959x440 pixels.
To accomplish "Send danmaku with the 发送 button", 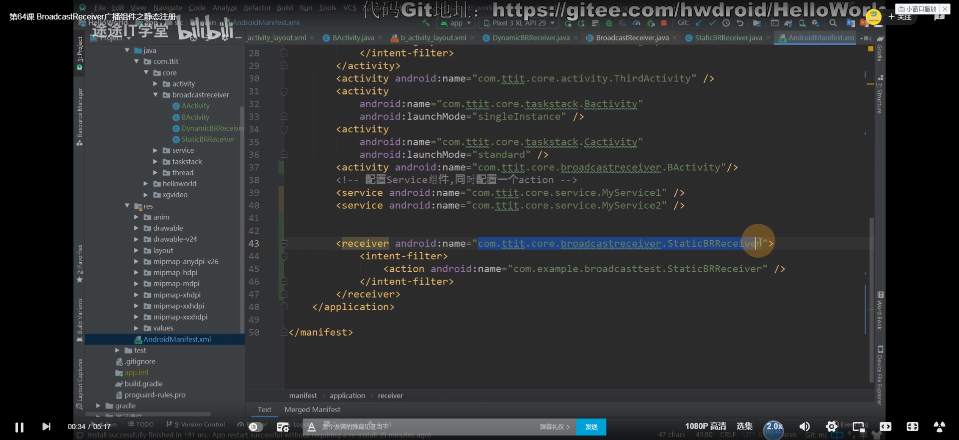I will (x=591, y=427).
